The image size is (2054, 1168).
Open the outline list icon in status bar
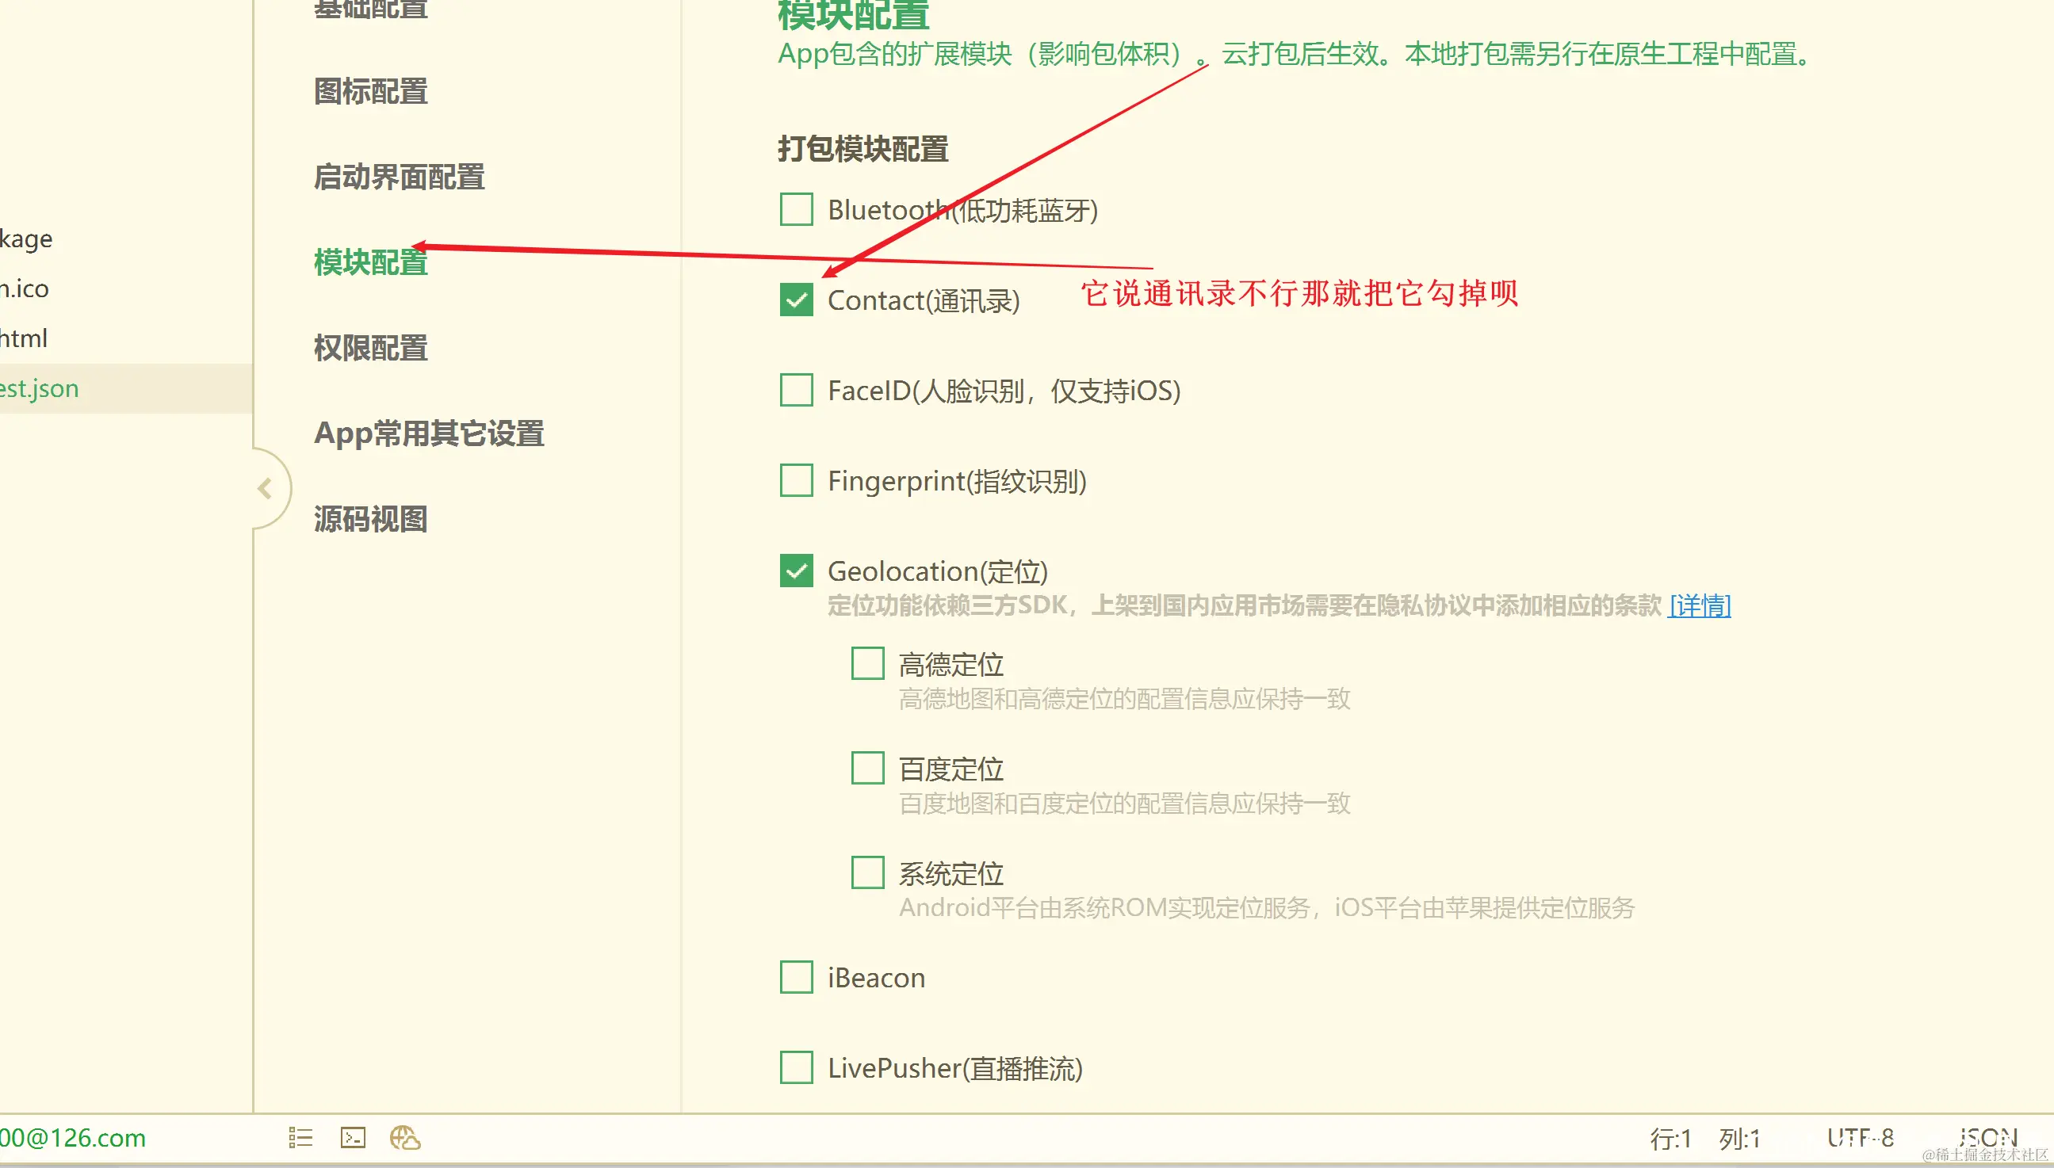click(300, 1138)
